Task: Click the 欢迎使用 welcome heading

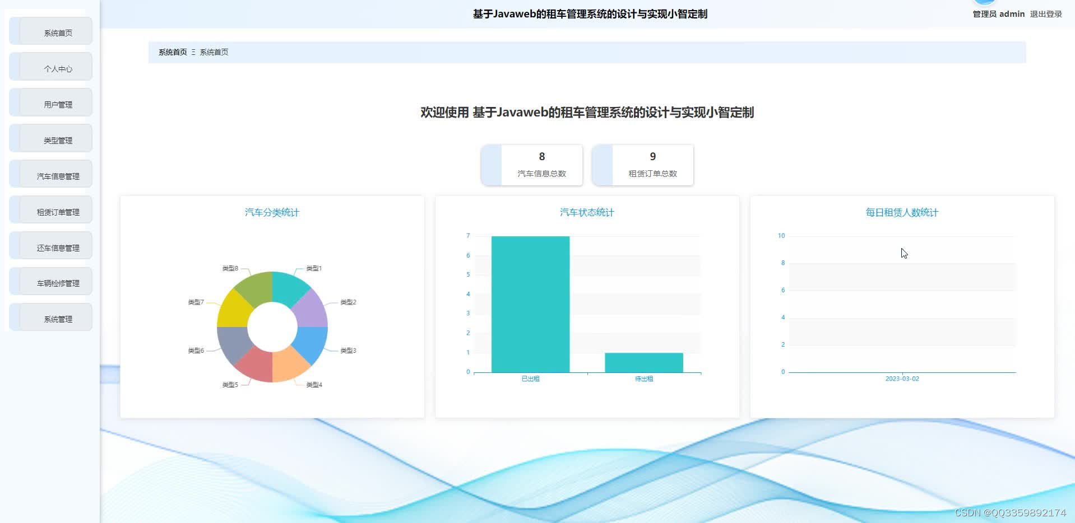Action: pyautogui.click(x=587, y=113)
